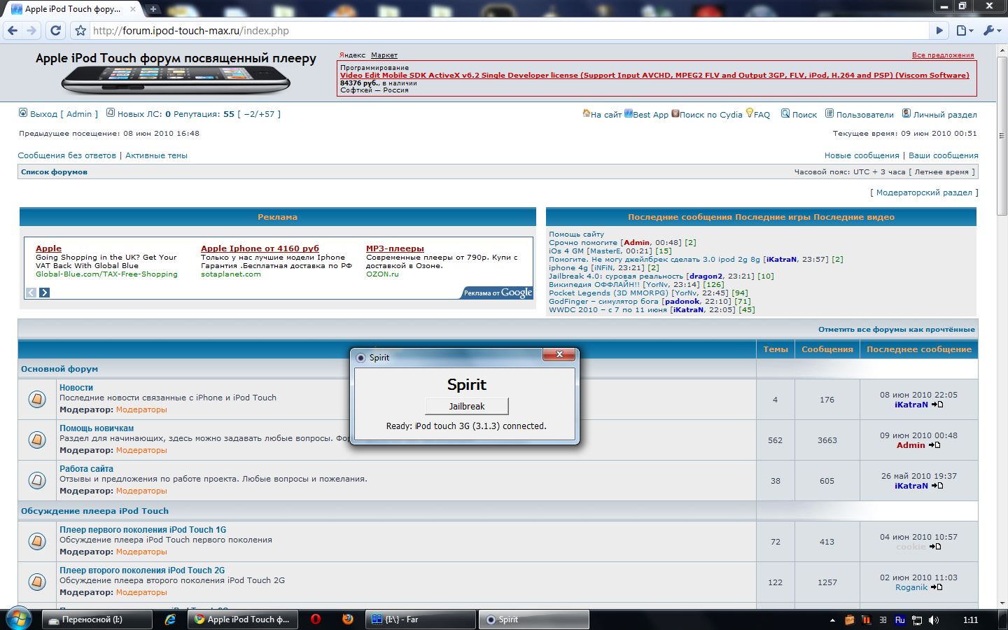Open Internet Explorer from the taskbar
The image size is (1008, 630).
pyautogui.click(x=170, y=619)
